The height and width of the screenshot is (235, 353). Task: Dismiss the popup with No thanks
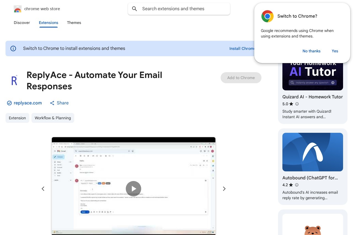tap(311, 51)
